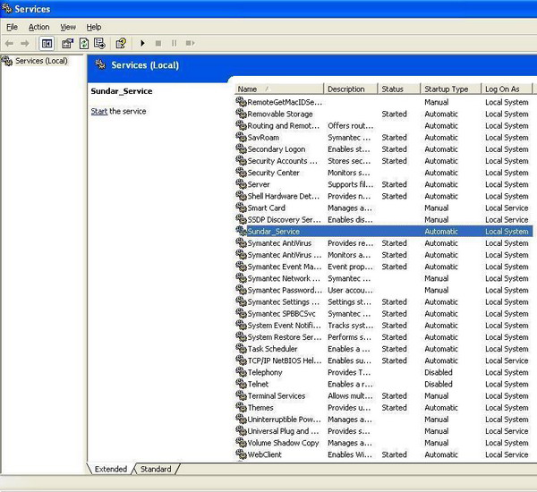Click the gear icon beside Telephony
The width and height of the screenshot is (537, 492).
(241, 372)
